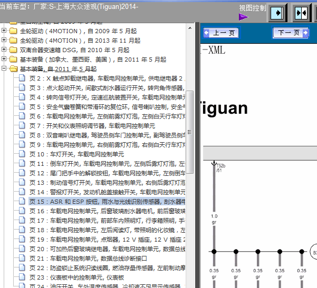Open 页 19 : 点烟器, 12 V 插座
The image size is (317, 288).
(107, 240)
